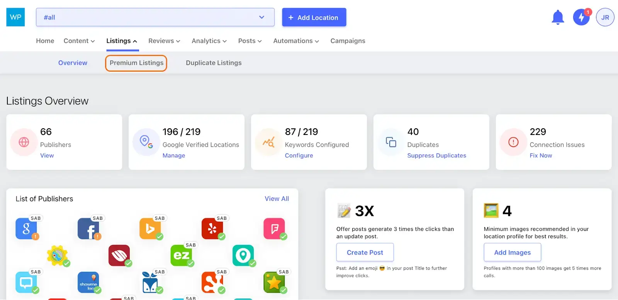Click Fix Now under Connection Issues
The height and width of the screenshot is (300, 618).
click(x=541, y=155)
